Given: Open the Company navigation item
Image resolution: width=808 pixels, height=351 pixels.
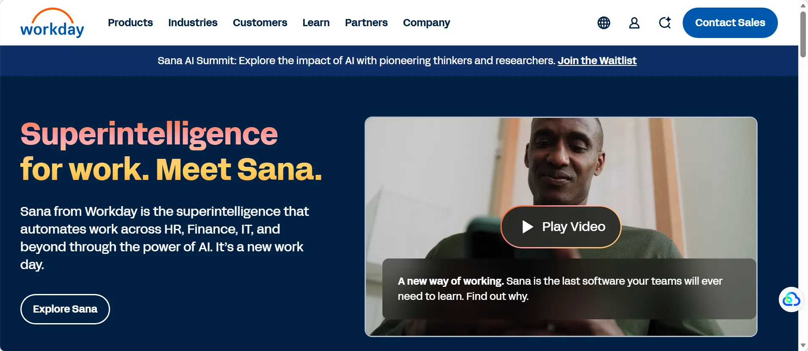Looking at the screenshot, I should click(426, 23).
